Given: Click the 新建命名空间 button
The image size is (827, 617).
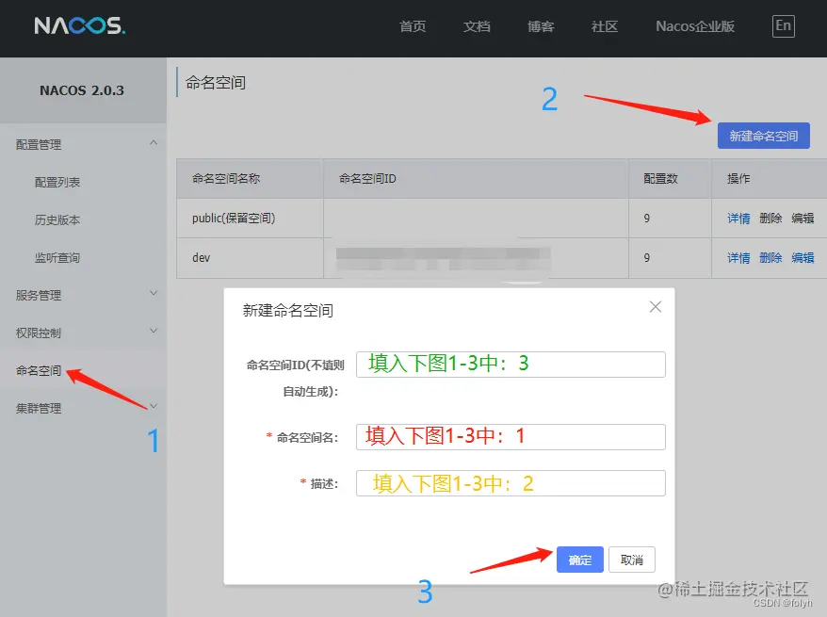Looking at the screenshot, I should click(763, 136).
